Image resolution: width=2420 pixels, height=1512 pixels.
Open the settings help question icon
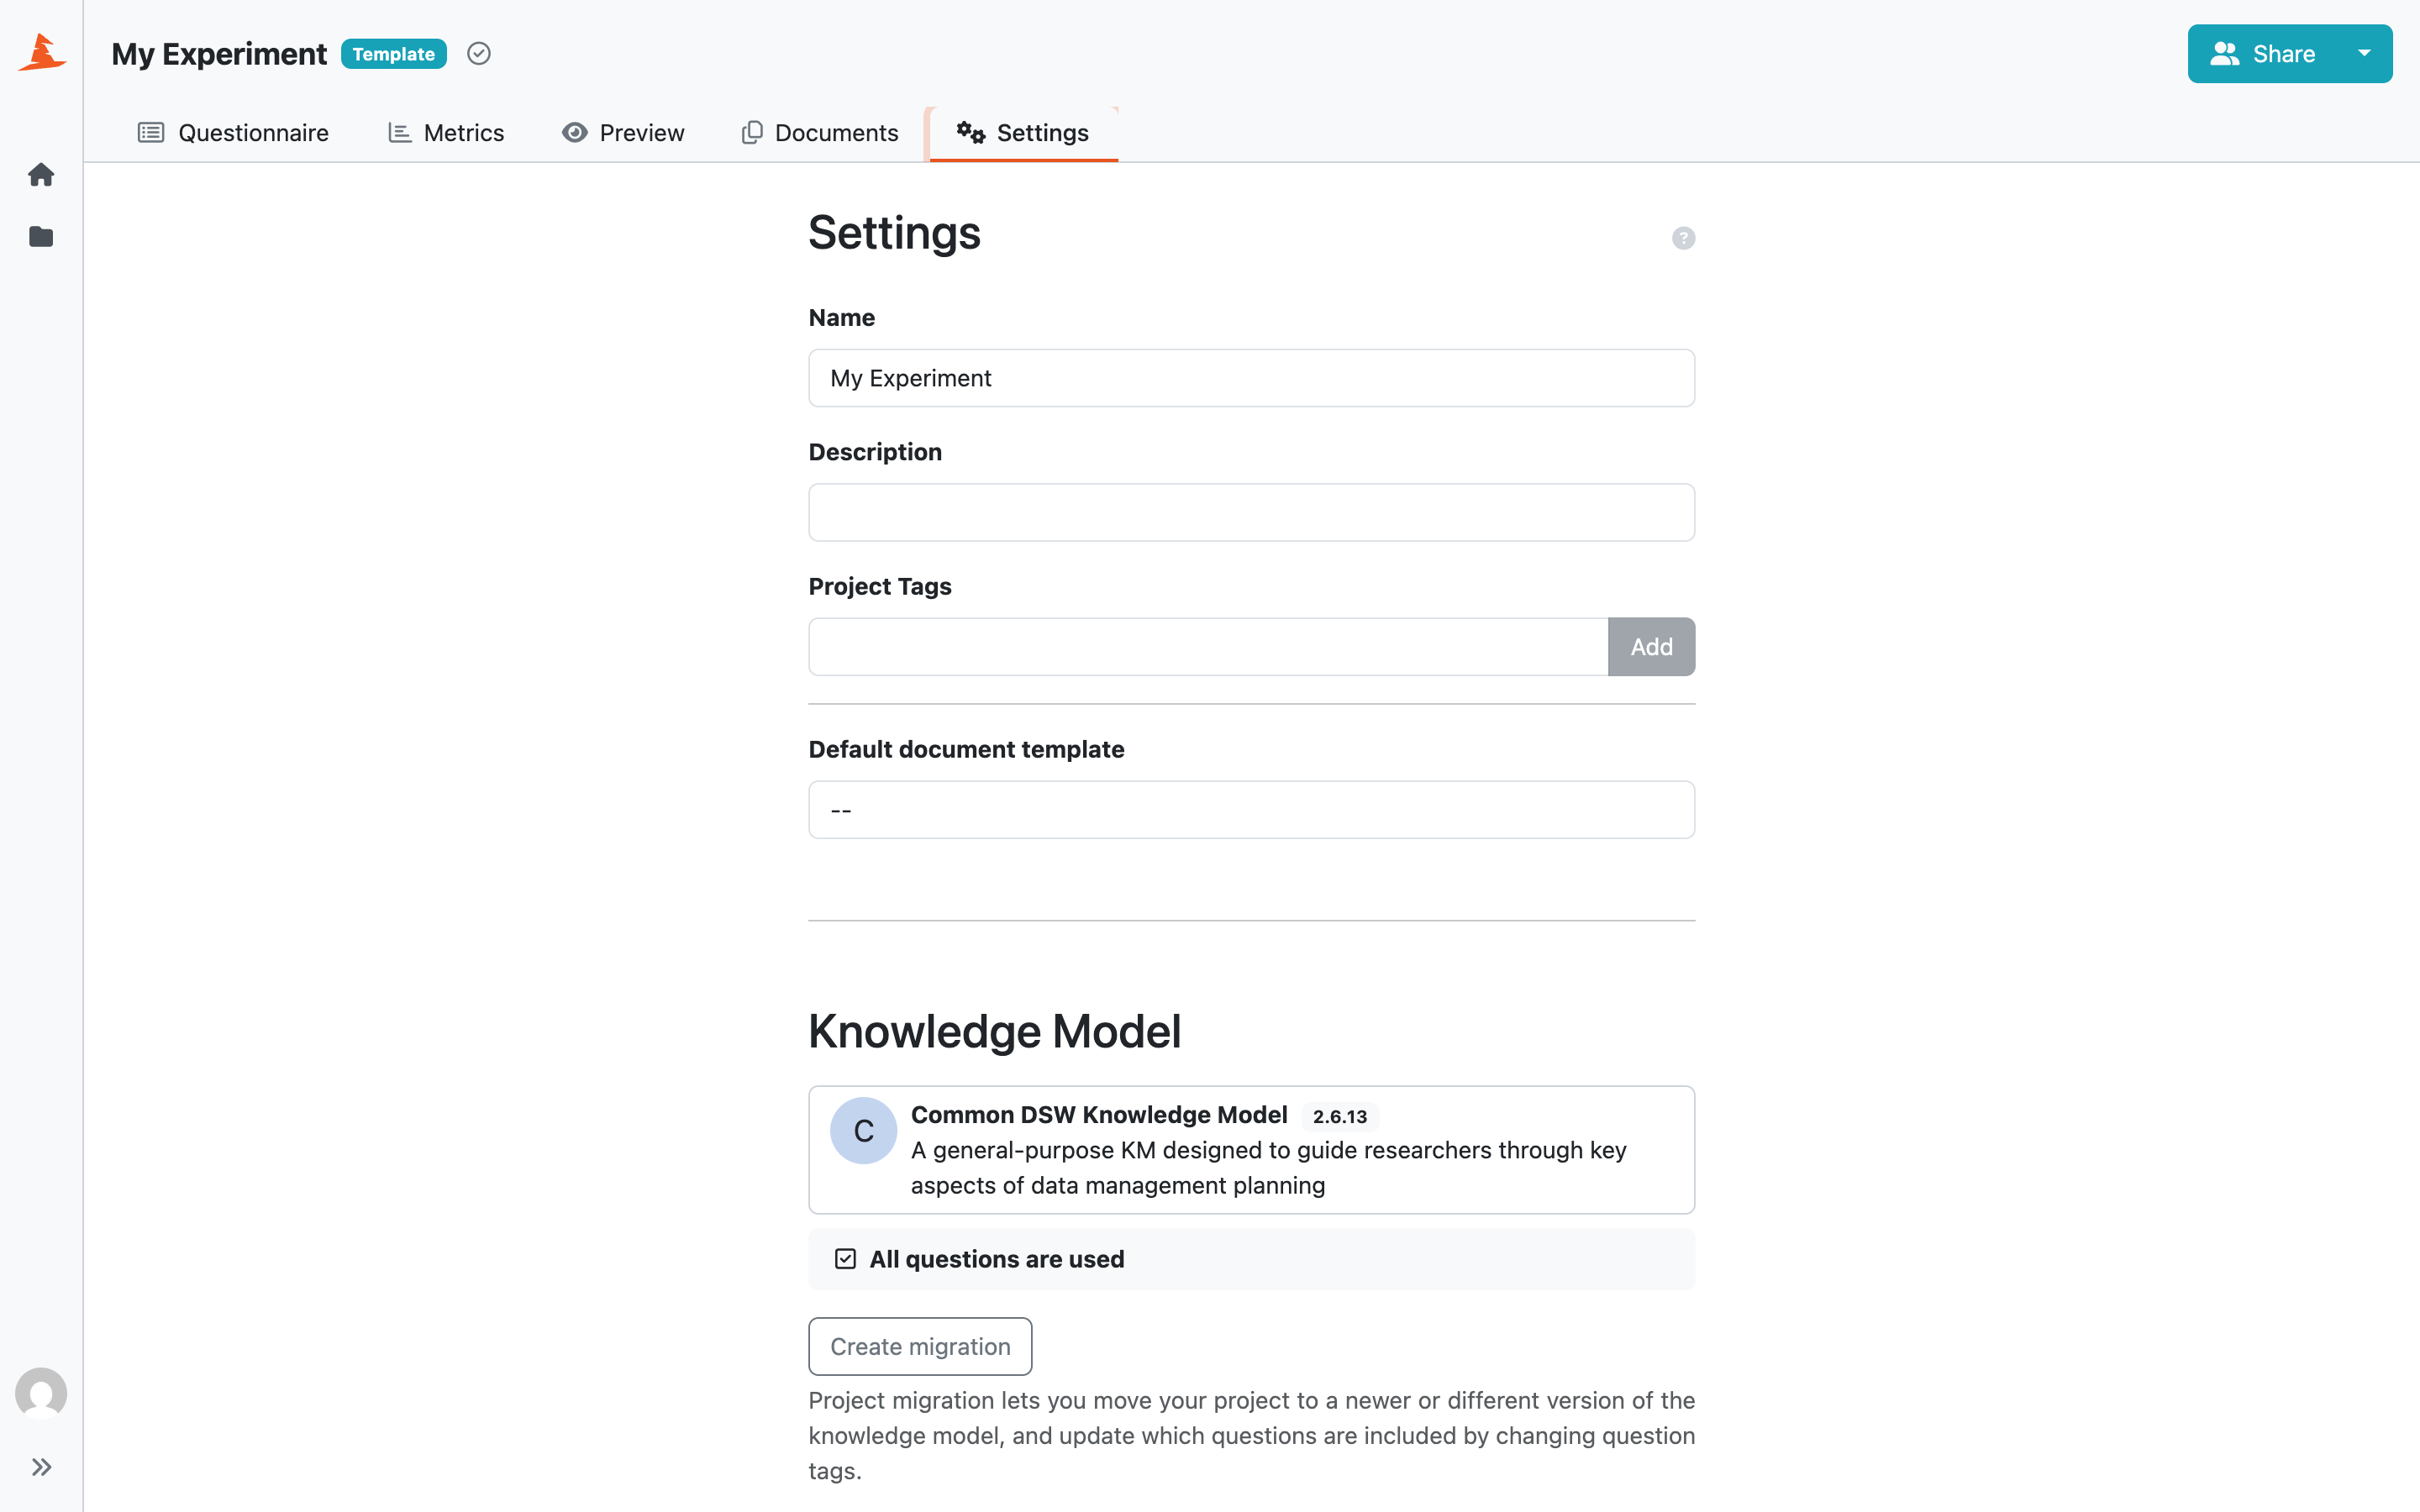coord(1683,238)
